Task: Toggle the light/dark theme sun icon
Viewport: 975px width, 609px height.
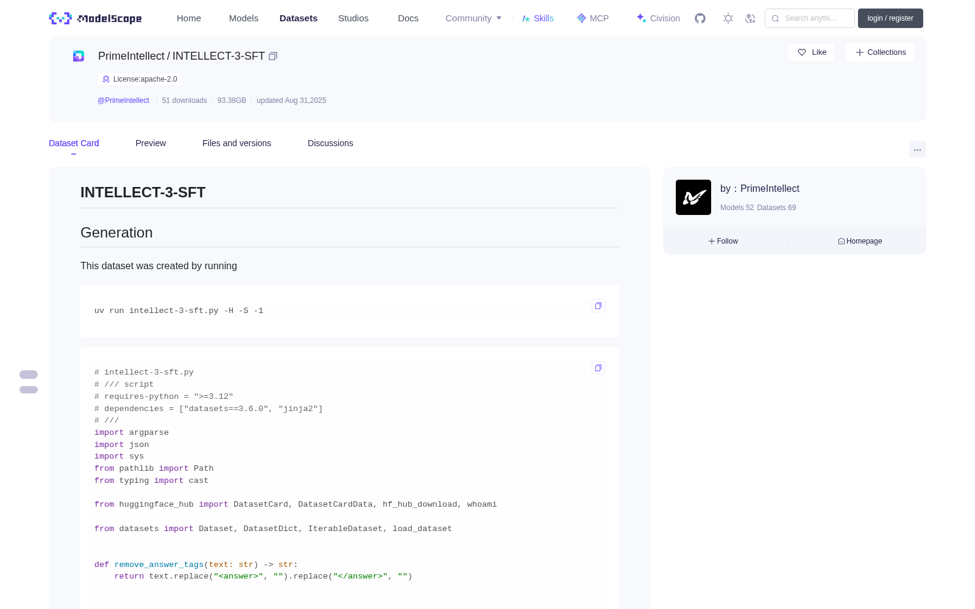Action: (728, 18)
